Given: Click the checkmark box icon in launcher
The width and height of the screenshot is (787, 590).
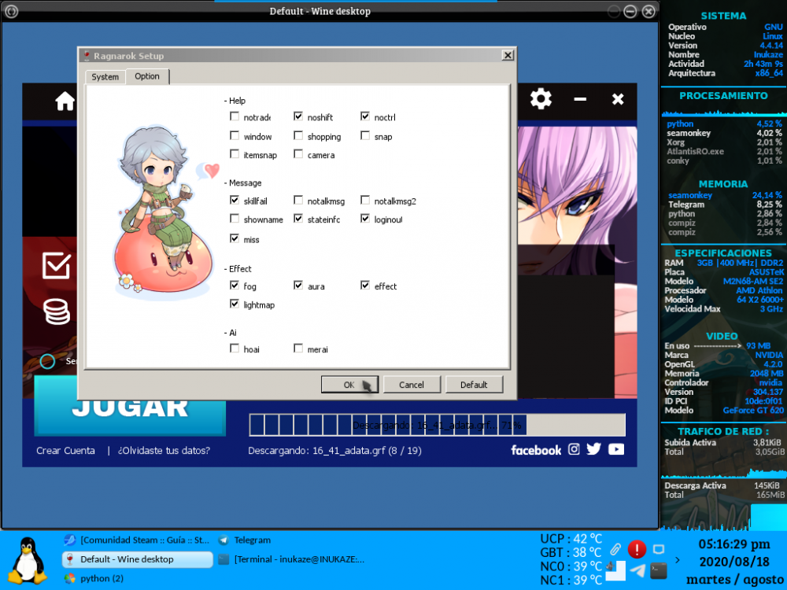Looking at the screenshot, I should pyautogui.click(x=57, y=266).
